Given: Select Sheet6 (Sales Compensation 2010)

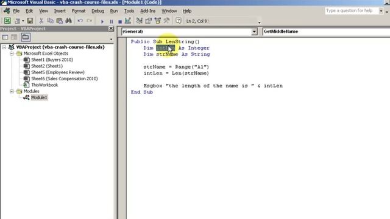Looking at the screenshot, I should (x=65, y=78).
